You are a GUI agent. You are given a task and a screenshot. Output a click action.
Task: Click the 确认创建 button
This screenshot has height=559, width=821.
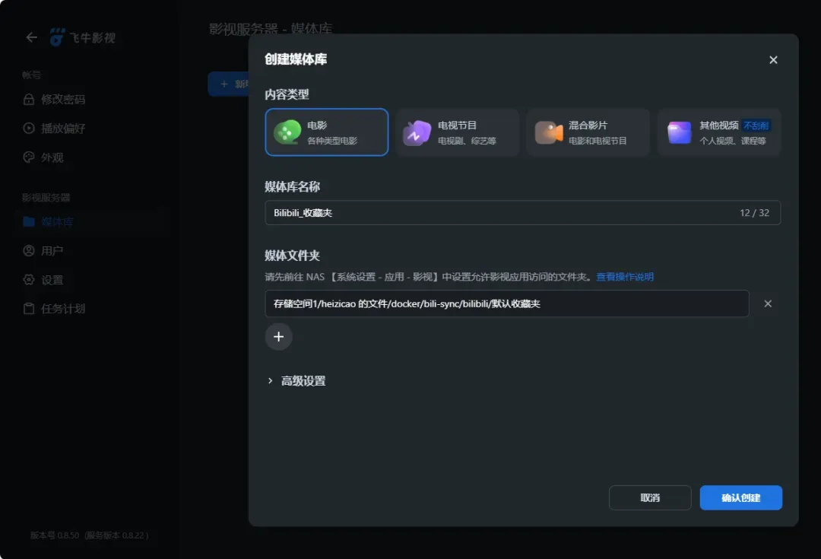(x=741, y=497)
